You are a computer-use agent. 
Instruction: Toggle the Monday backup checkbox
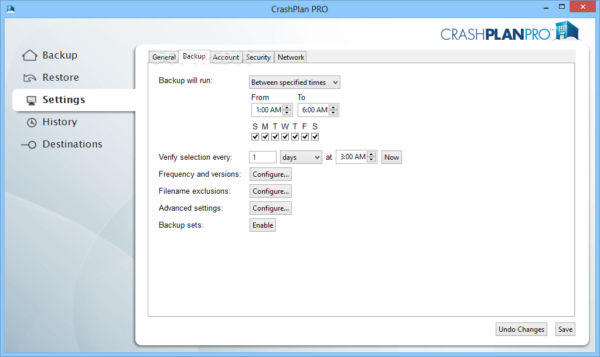point(265,136)
